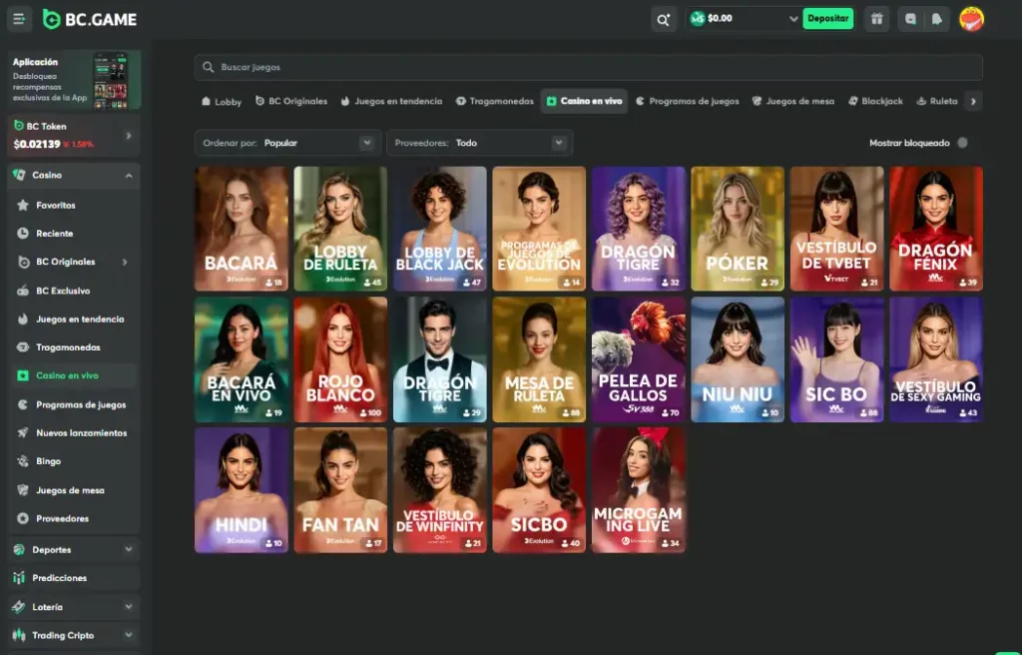The height and width of the screenshot is (655, 1022).
Task: Click the Trading Cripto candlestick icon
Action: [19, 635]
